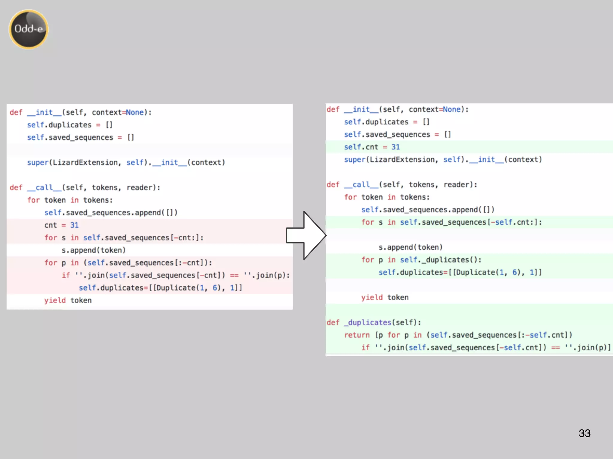Click 'yield token' in the left code panel
Image resolution: width=613 pixels, height=459 pixels.
pos(68,300)
